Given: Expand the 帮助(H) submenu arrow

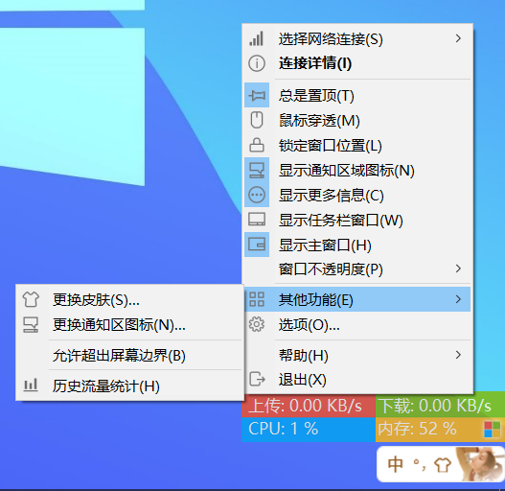Looking at the screenshot, I should click(458, 355).
